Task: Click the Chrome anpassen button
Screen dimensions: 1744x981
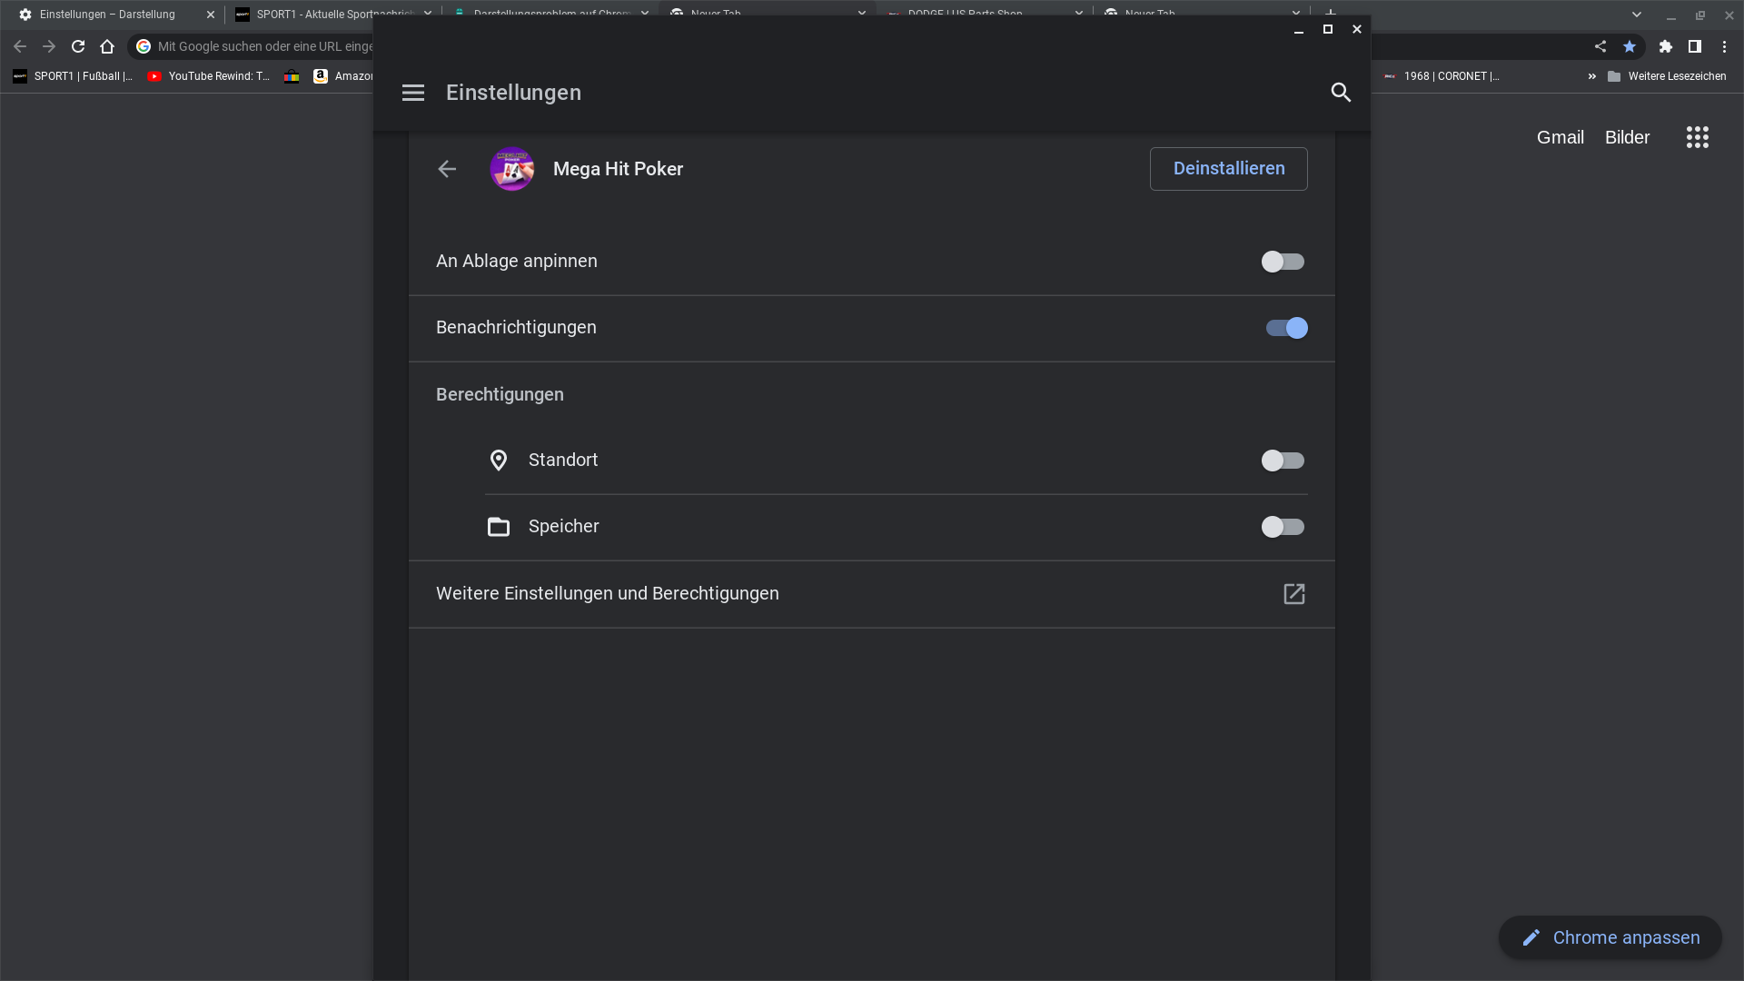Action: [x=1610, y=937]
